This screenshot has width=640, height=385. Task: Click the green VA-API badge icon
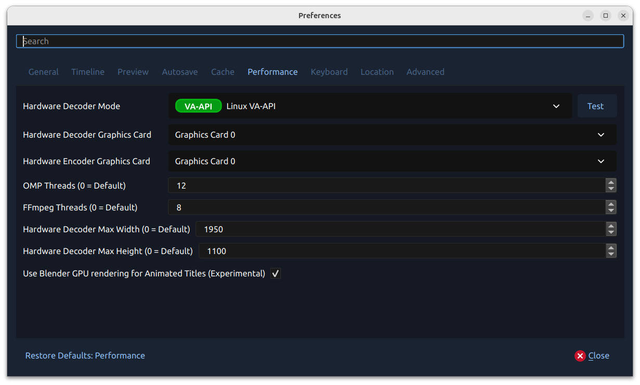pos(199,106)
